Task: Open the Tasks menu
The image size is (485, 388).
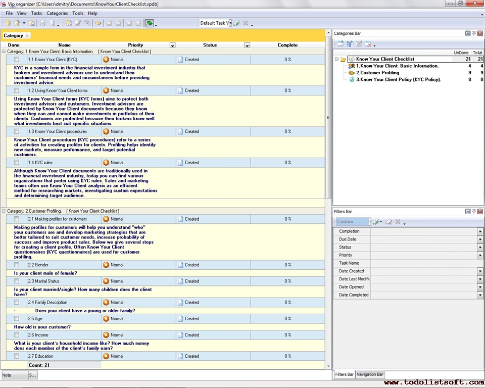Action: coord(36,13)
